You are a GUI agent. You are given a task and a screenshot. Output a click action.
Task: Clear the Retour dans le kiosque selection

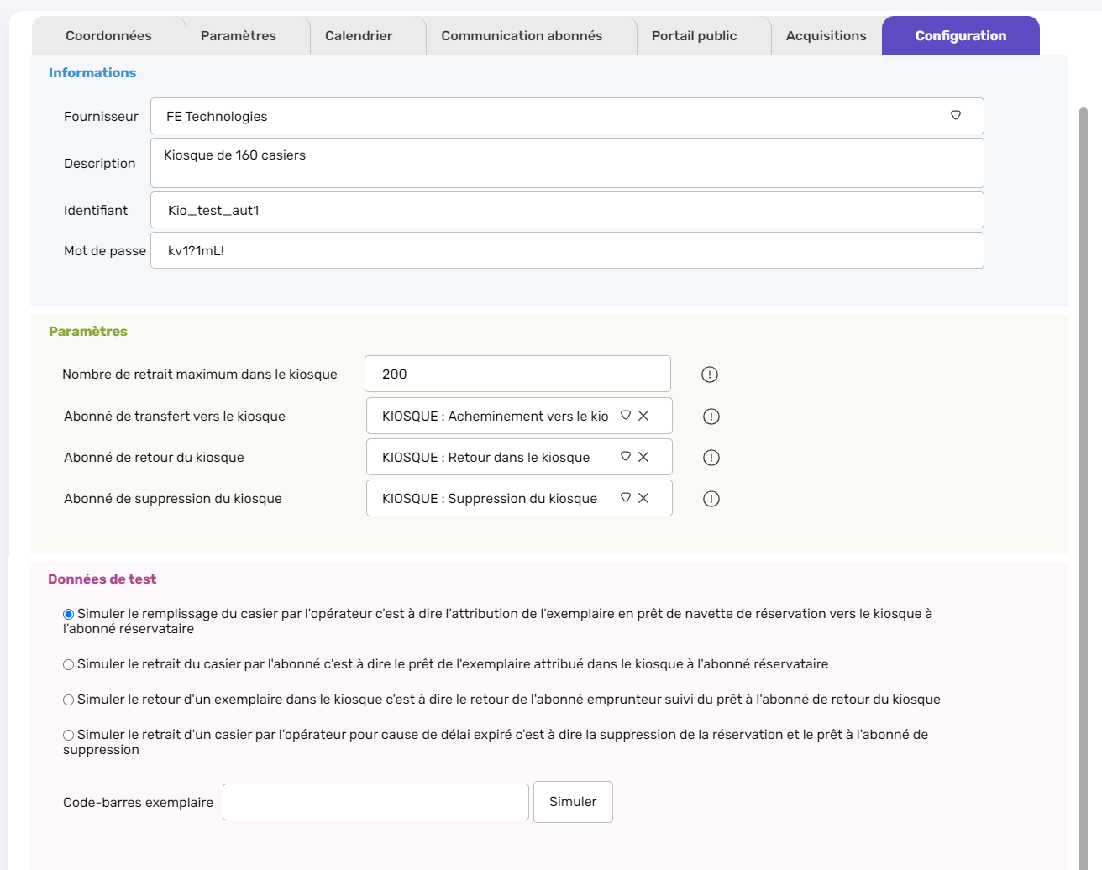click(643, 457)
